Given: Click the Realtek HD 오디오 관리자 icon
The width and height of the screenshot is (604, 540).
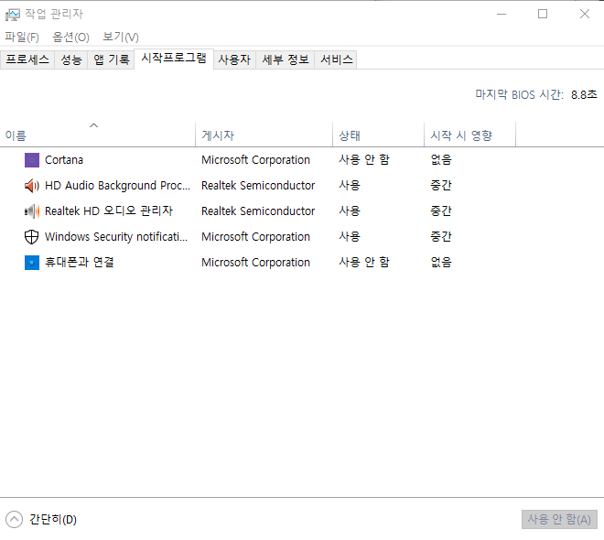Looking at the screenshot, I should coord(32,211).
